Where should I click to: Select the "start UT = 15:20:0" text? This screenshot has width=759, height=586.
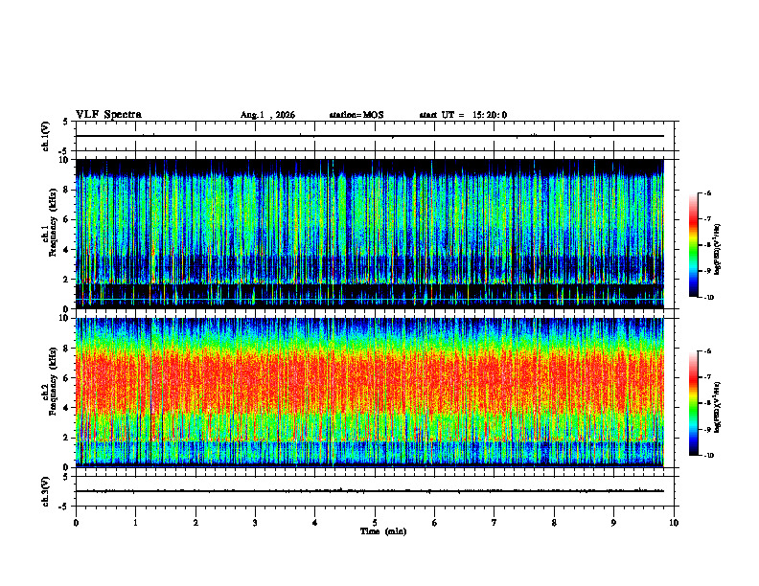(463, 115)
